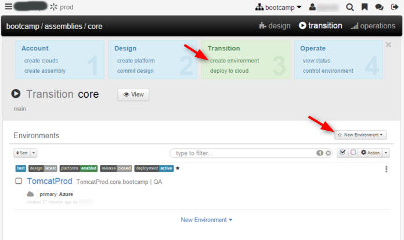The height and width of the screenshot is (240, 404).
Task: Click the filter count badge
Action: coord(320,153)
